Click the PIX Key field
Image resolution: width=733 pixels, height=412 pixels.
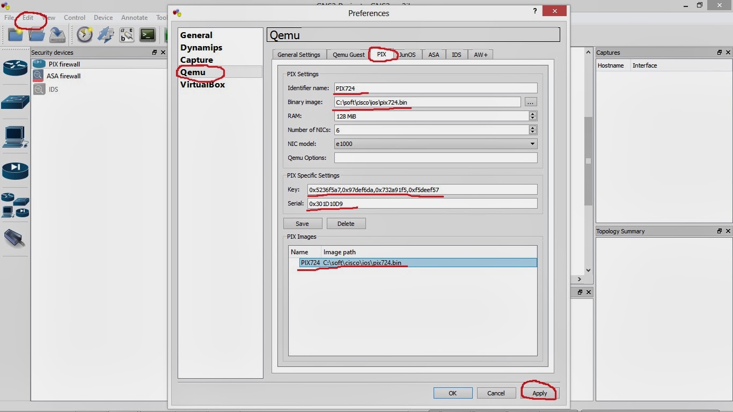tap(422, 189)
